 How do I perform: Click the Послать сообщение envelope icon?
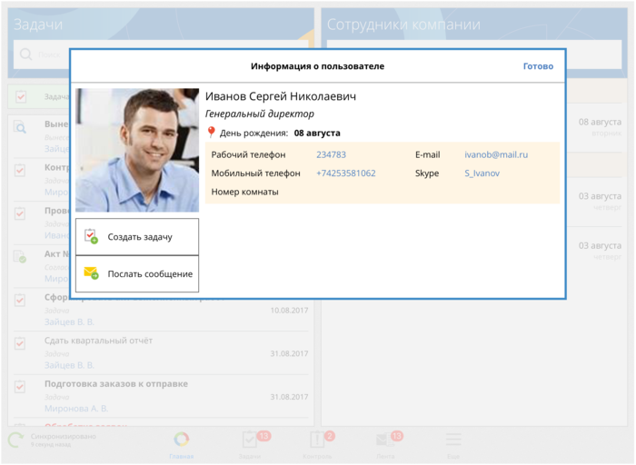point(91,273)
